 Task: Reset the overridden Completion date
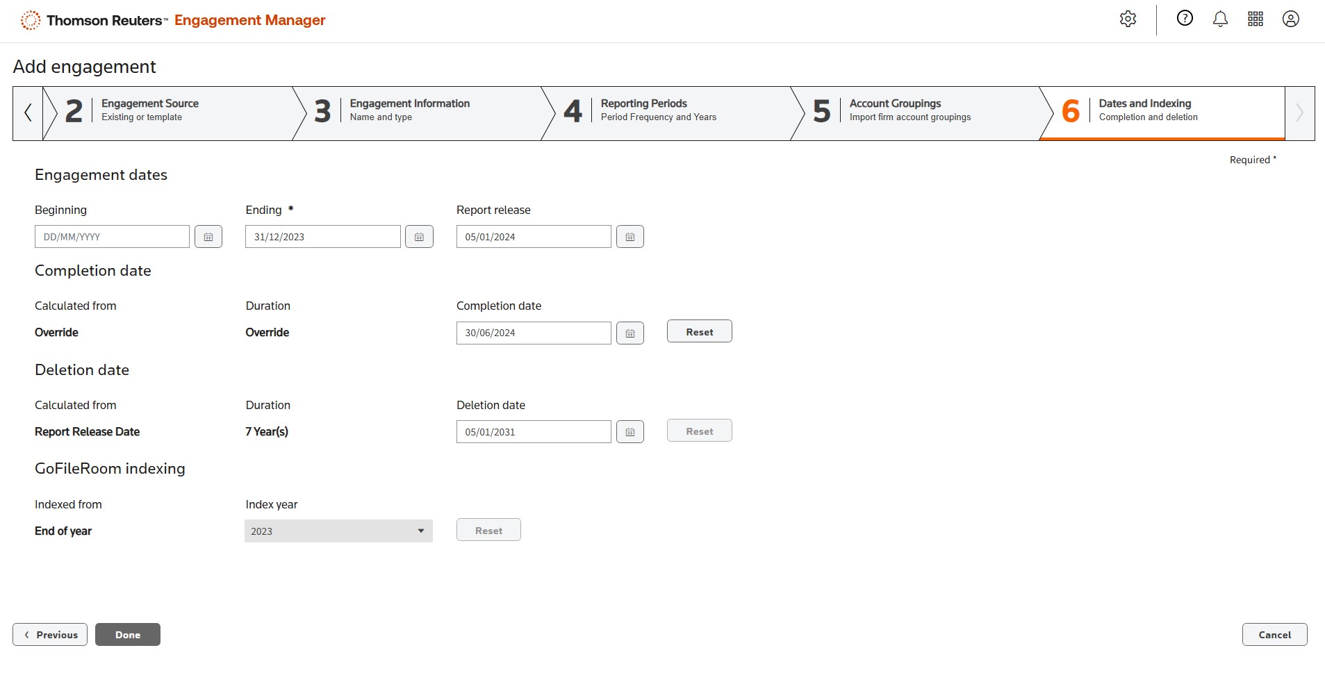point(699,332)
